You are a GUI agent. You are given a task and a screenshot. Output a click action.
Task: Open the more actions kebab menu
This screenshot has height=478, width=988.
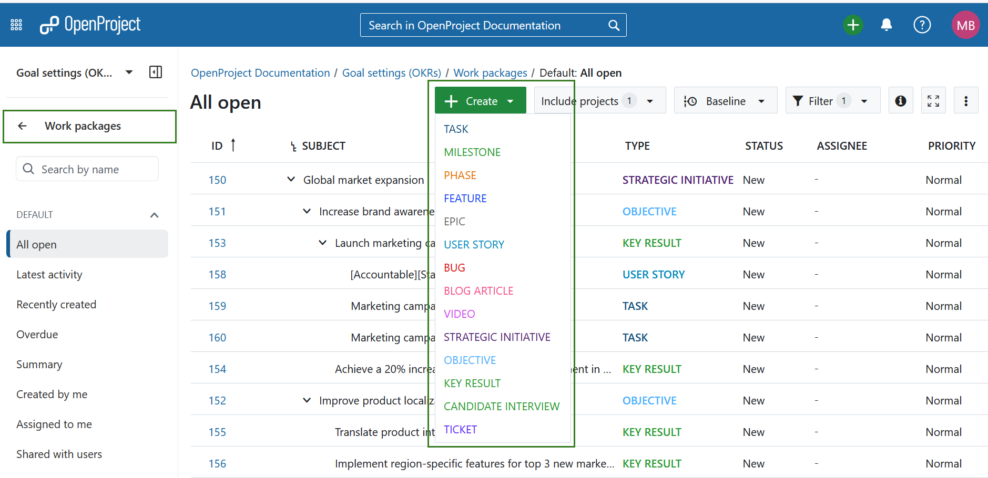tap(966, 100)
